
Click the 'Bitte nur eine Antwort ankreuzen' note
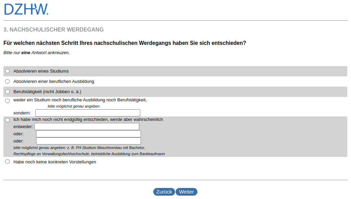pos(36,53)
